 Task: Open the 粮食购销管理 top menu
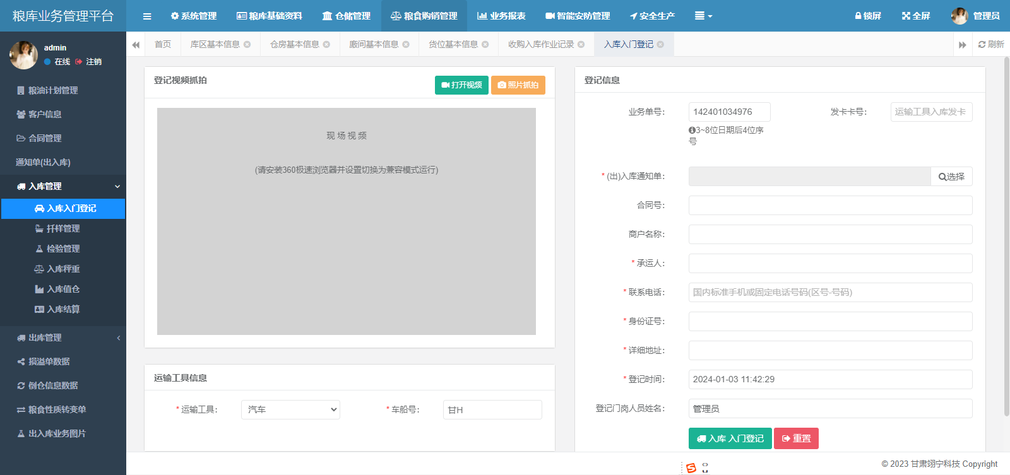tap(424, 16)
